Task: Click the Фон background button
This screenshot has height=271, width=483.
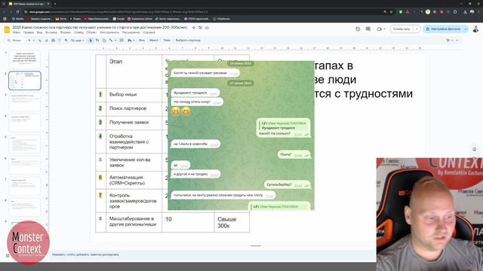Action: [x=142, y=40]
